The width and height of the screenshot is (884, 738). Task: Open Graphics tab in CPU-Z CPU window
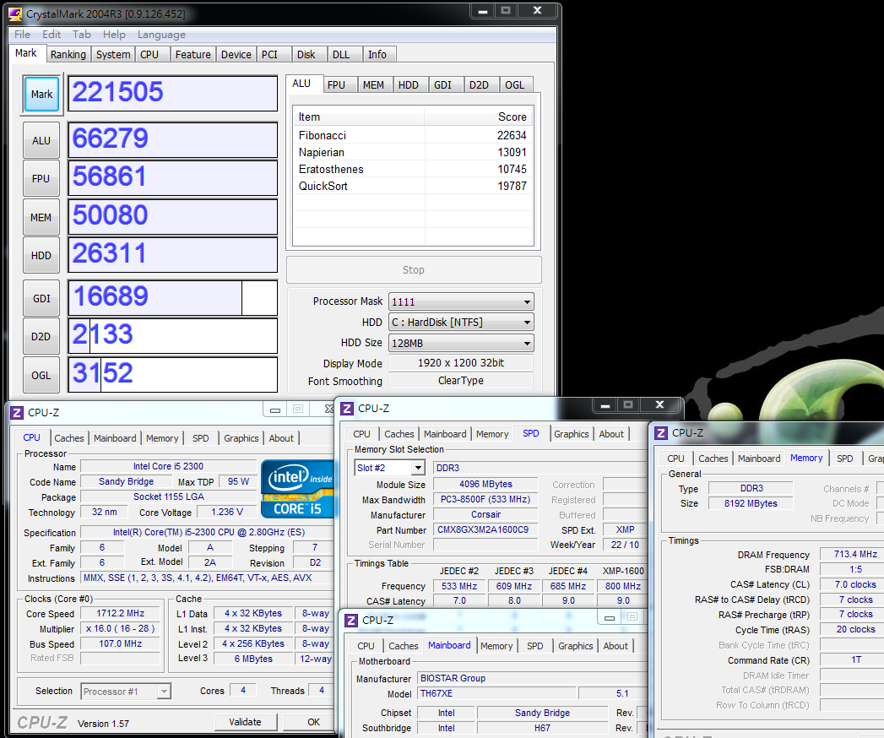click(x=241, y=438)
